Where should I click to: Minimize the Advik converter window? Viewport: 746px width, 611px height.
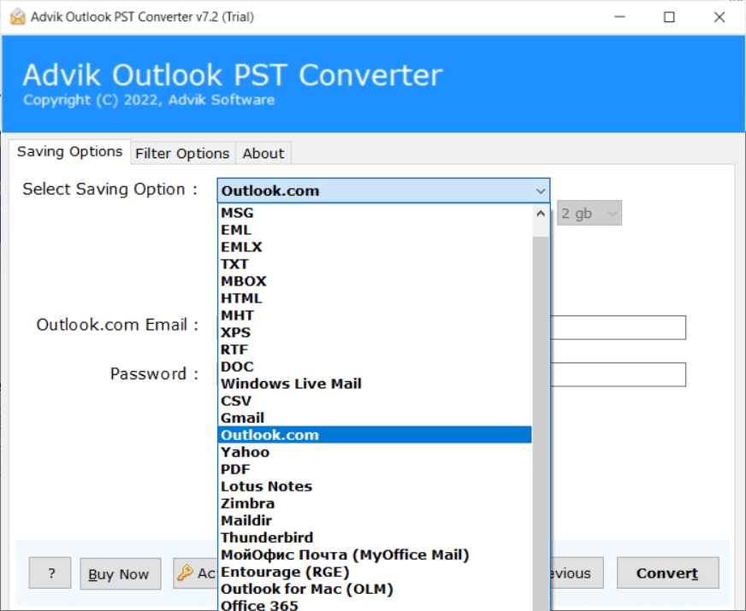[619, 17]
